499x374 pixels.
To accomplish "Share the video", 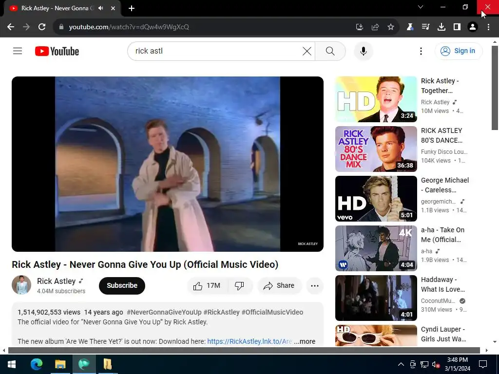I will (279, 285).
